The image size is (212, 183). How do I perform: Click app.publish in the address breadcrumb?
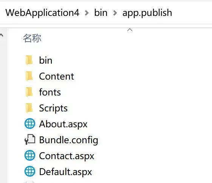click(x=147, y=13)
